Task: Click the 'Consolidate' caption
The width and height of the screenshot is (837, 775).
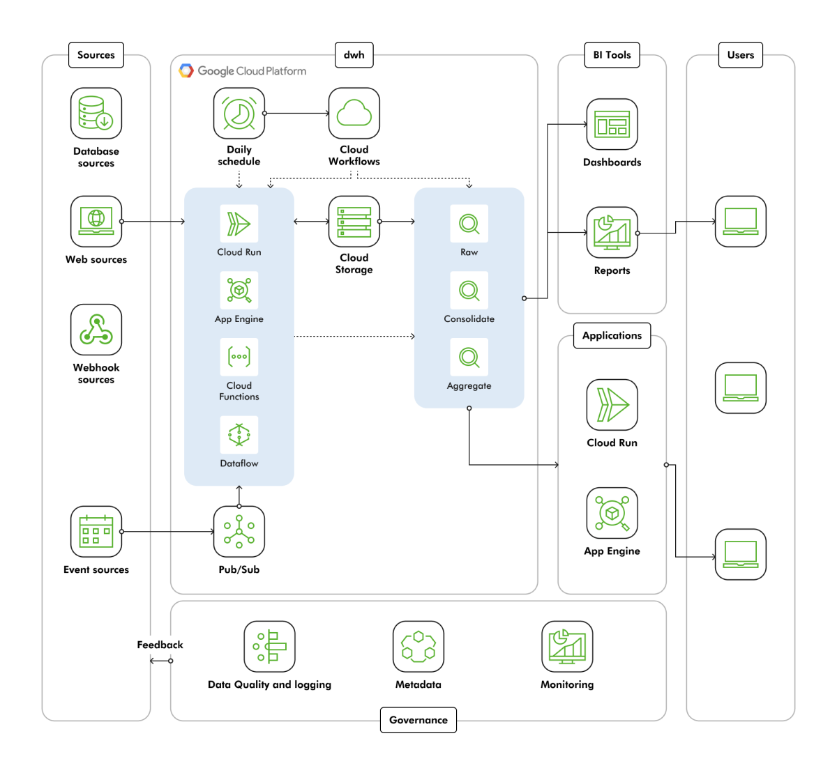Action: [469, 319]
